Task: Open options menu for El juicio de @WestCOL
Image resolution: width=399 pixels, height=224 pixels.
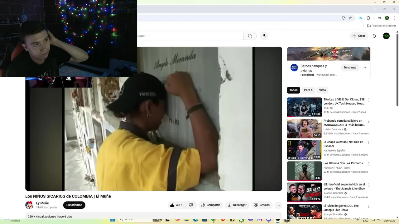Action: [369, 206]
